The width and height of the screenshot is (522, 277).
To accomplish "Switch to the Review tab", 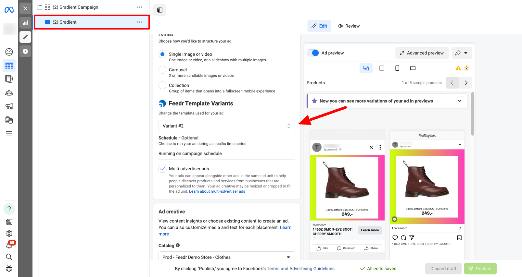I will click(x=349, y=26).
